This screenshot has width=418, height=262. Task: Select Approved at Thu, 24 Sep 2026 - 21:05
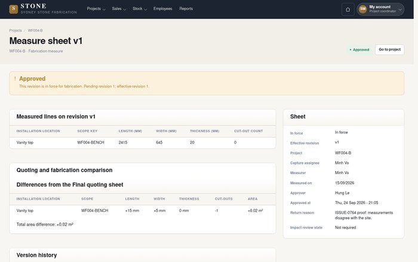coord(356,203)
